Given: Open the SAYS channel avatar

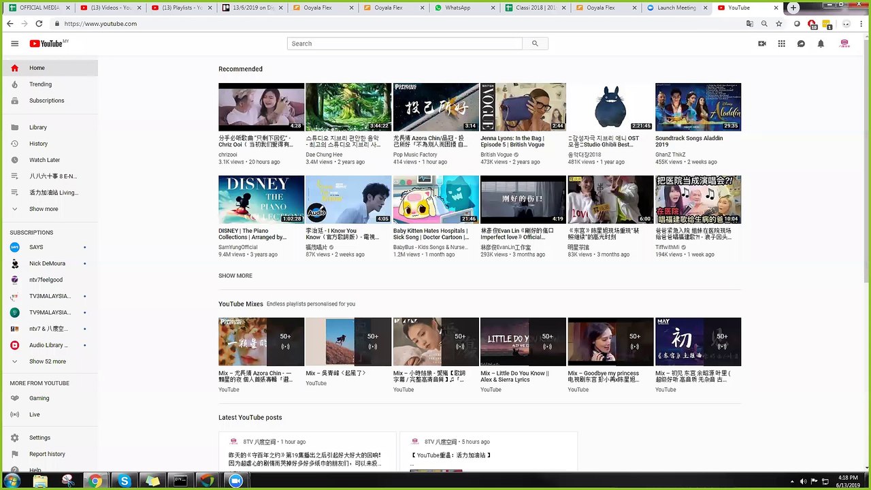Looking at the screenshot, I should (x=15, y=247).
